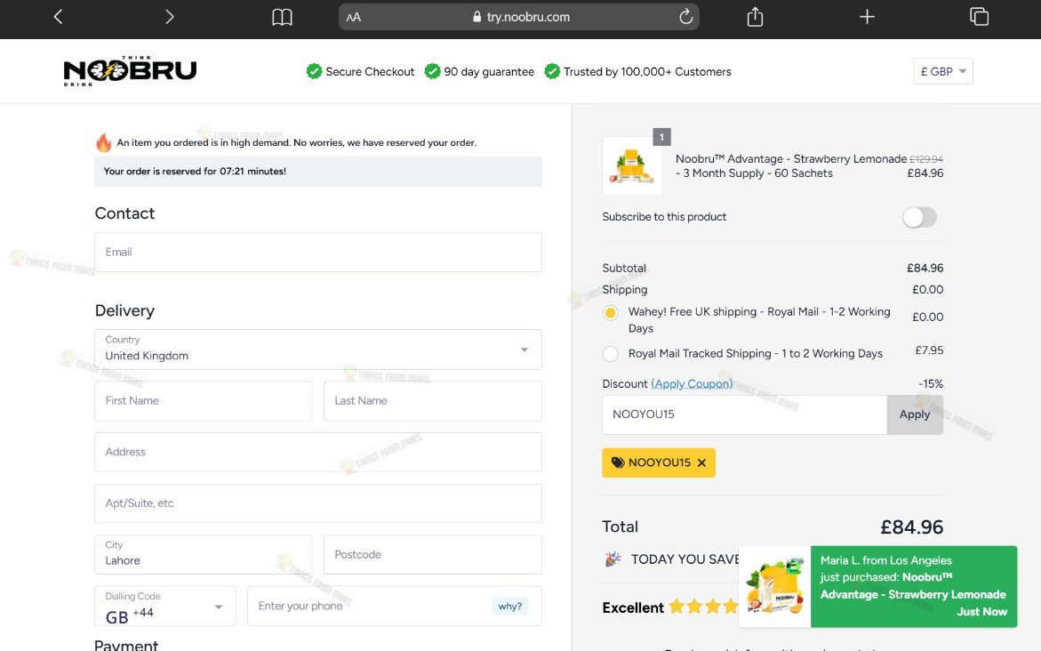This screenshot has height=651, width=1041.
Task: Click the crossed-out £129.94 original price
Action: pyautogui.click(x=926, y=159)
